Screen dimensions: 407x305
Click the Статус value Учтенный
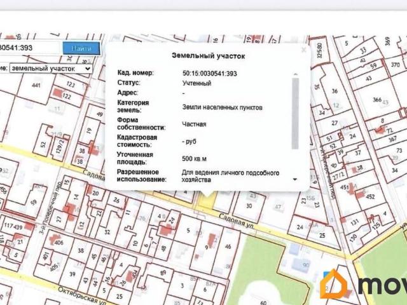point(197,83)
